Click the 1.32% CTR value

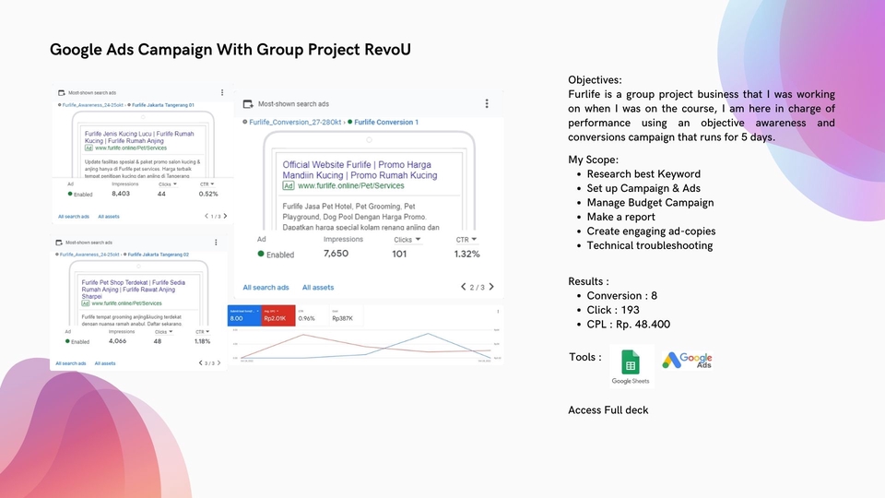tap(466, 255)
